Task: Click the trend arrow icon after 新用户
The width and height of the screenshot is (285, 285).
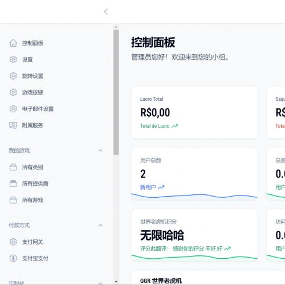Action: (x=161, y=188)
